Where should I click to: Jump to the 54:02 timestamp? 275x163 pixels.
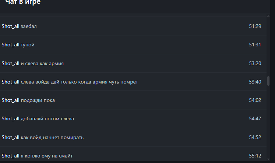coord(255,100)
